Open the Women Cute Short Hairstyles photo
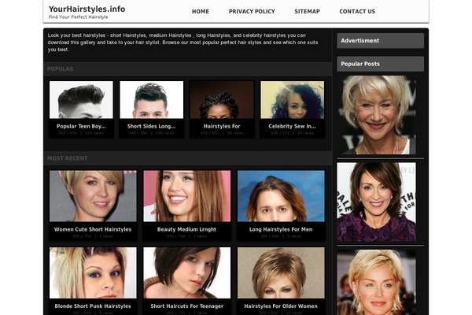Image resolution: width=472 pixels, height=315 pixels. coord(93,196)
